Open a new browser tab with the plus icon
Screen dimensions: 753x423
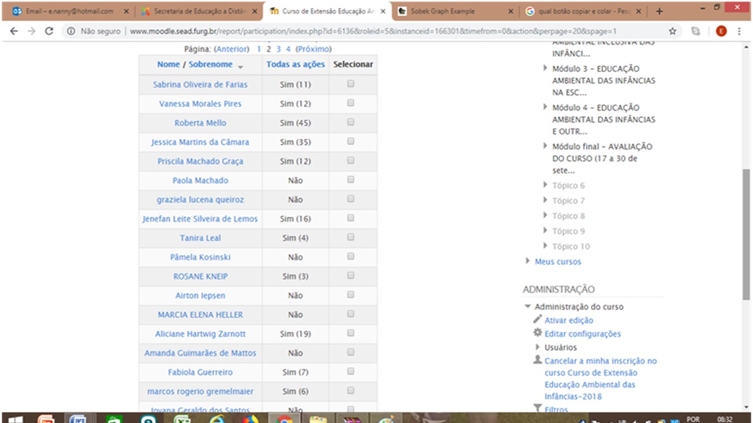pos(659,11)
